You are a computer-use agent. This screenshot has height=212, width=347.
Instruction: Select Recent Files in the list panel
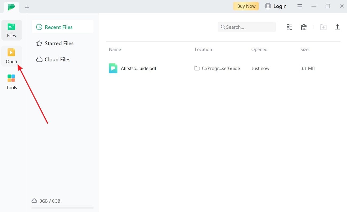[63, 27]
